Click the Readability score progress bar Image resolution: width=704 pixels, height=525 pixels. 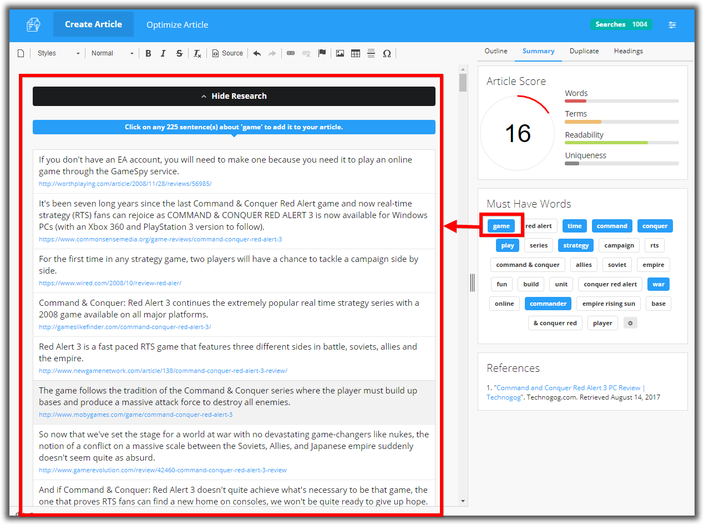(622, 143)
